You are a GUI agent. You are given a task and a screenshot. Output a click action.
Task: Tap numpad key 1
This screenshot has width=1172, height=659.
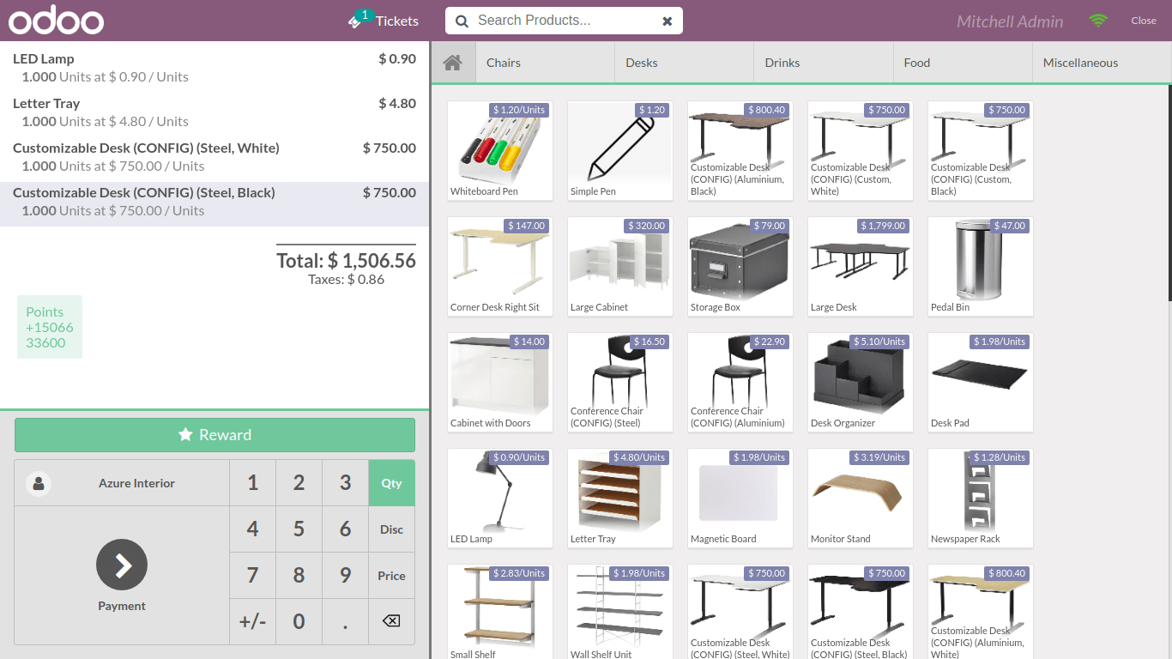coord(252,483)
